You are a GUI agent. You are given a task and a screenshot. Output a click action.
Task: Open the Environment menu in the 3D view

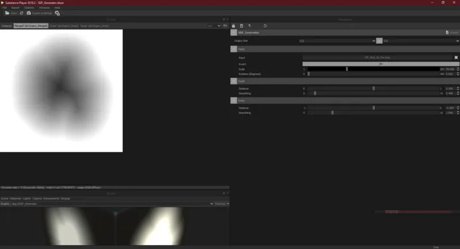click(x=51, y=198)
